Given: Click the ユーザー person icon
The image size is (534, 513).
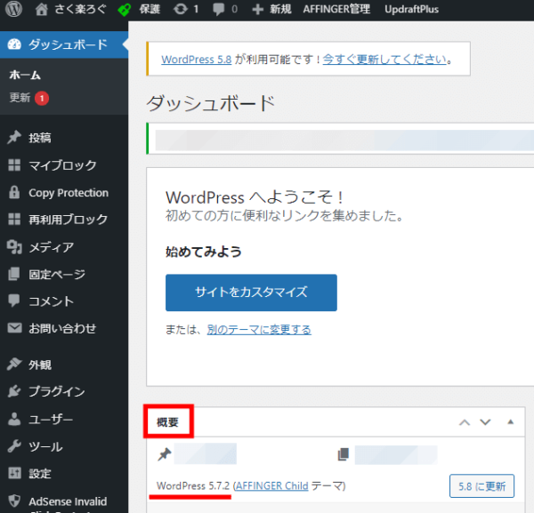Looking at the screenshot, I should [14, 419].
